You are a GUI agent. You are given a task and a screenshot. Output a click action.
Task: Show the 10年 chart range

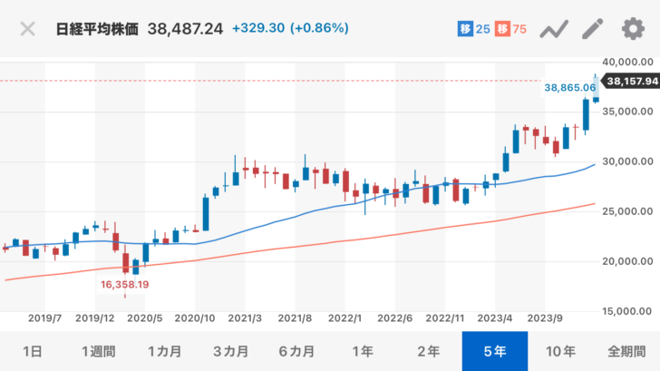click(x=561, y=351)
